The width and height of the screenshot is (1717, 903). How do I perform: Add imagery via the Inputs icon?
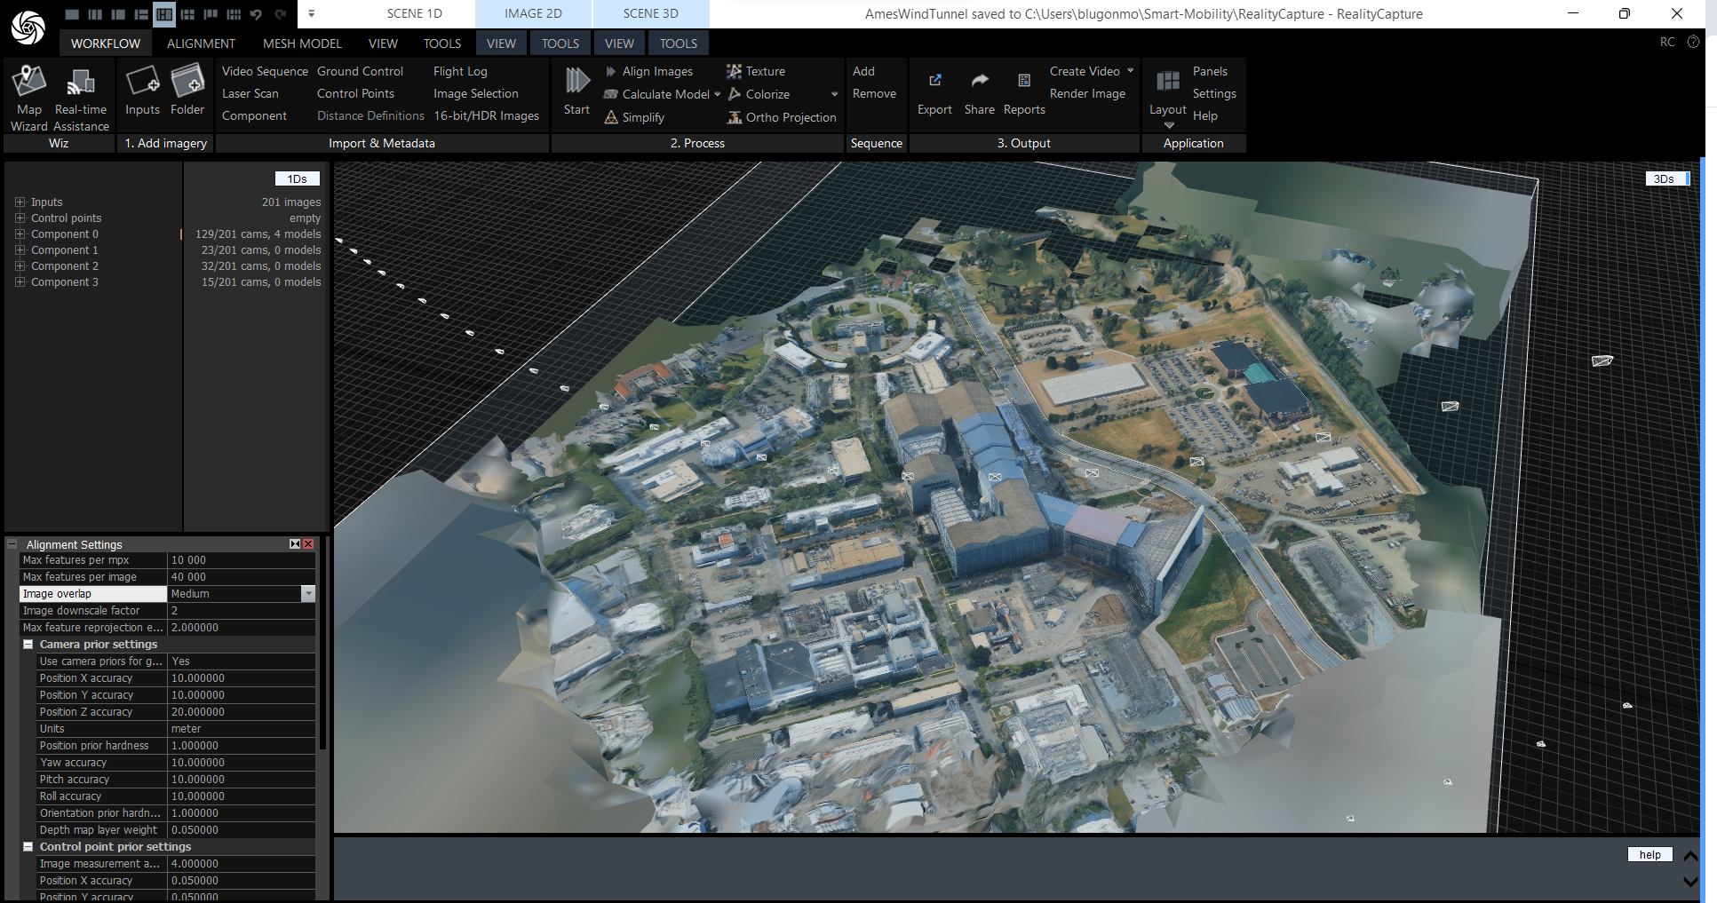click(x=142, y=83)
